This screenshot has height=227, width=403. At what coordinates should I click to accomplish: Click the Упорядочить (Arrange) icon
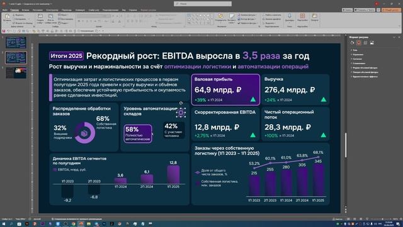tap(220, 16)
